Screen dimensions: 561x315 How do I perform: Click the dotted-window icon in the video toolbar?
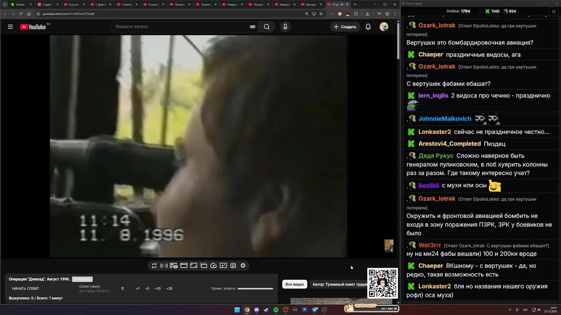click(x=203, y=266)
